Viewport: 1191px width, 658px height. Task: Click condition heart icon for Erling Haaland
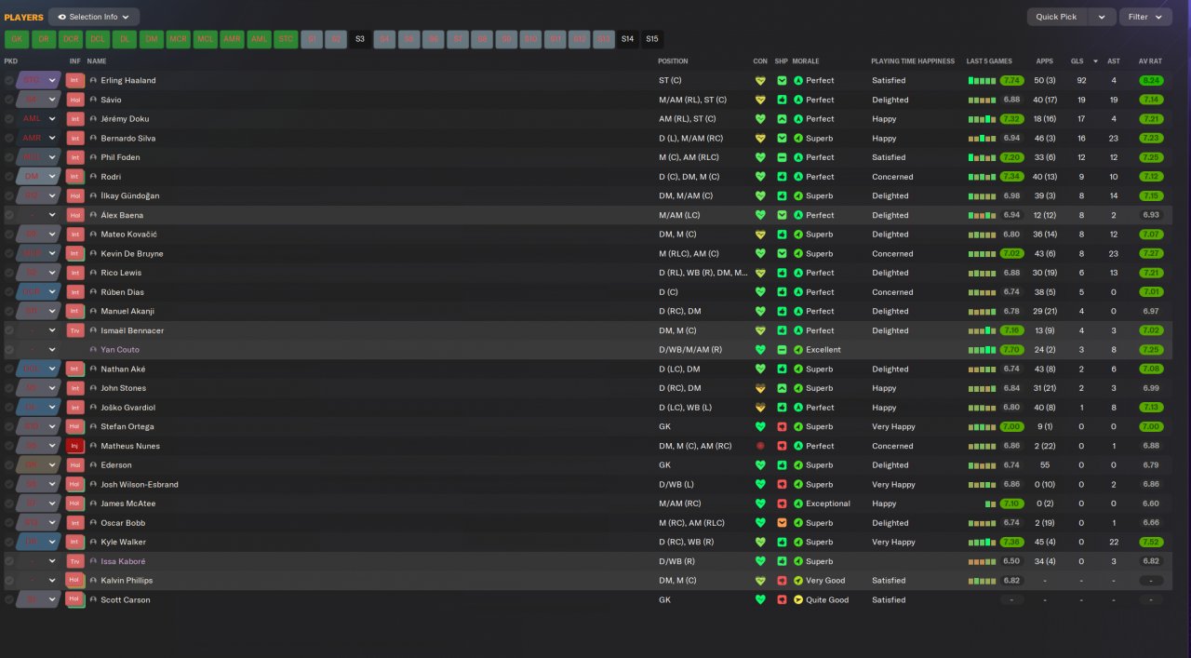tap(760, 80)
